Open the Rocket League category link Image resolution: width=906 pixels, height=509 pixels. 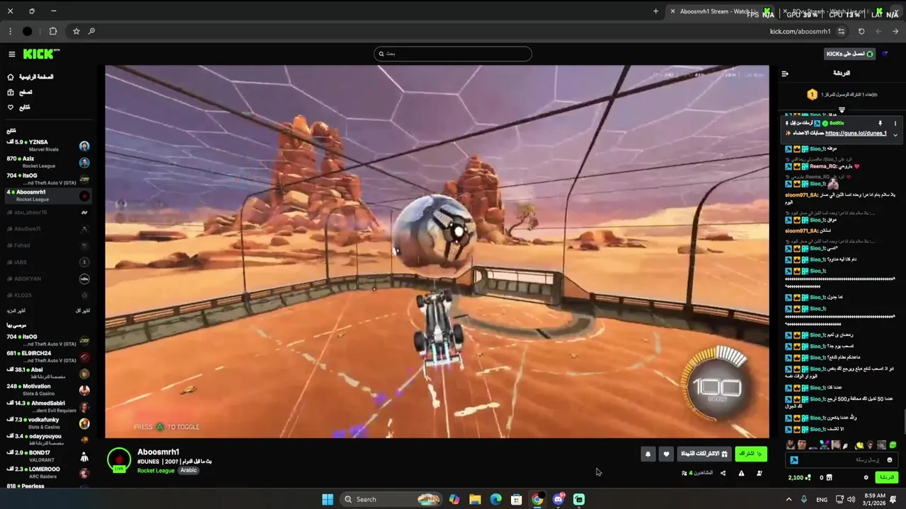(156, 470)
